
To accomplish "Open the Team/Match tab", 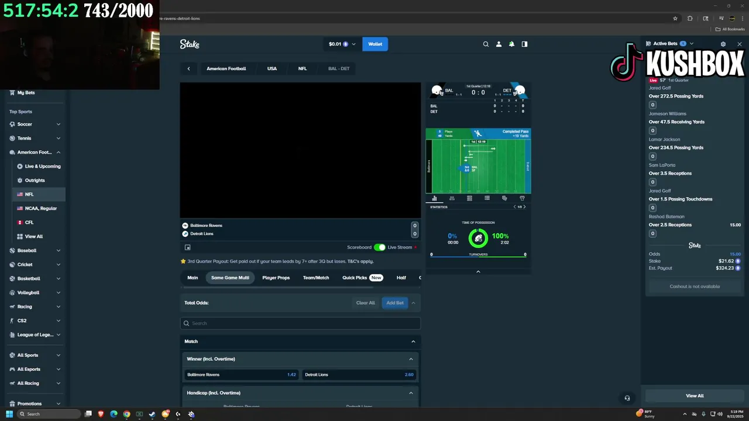I will point(316,278).
